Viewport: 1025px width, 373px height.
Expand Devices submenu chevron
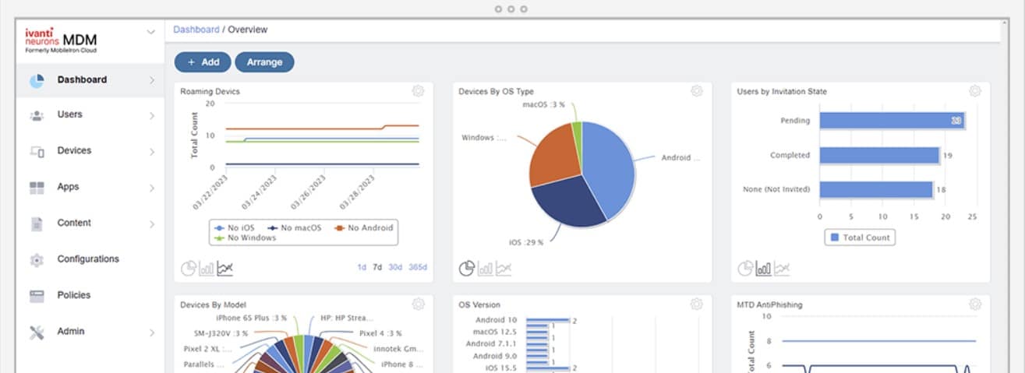coord(151,152)
